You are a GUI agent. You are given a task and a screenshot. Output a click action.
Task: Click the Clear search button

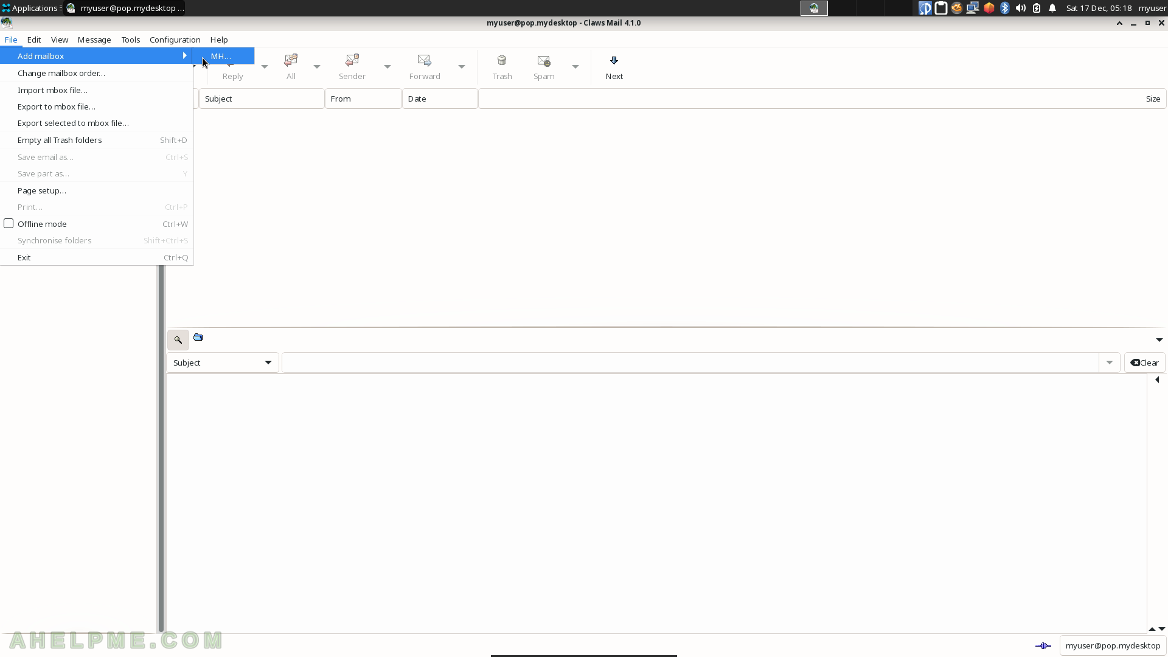[x=1145, y=363]
